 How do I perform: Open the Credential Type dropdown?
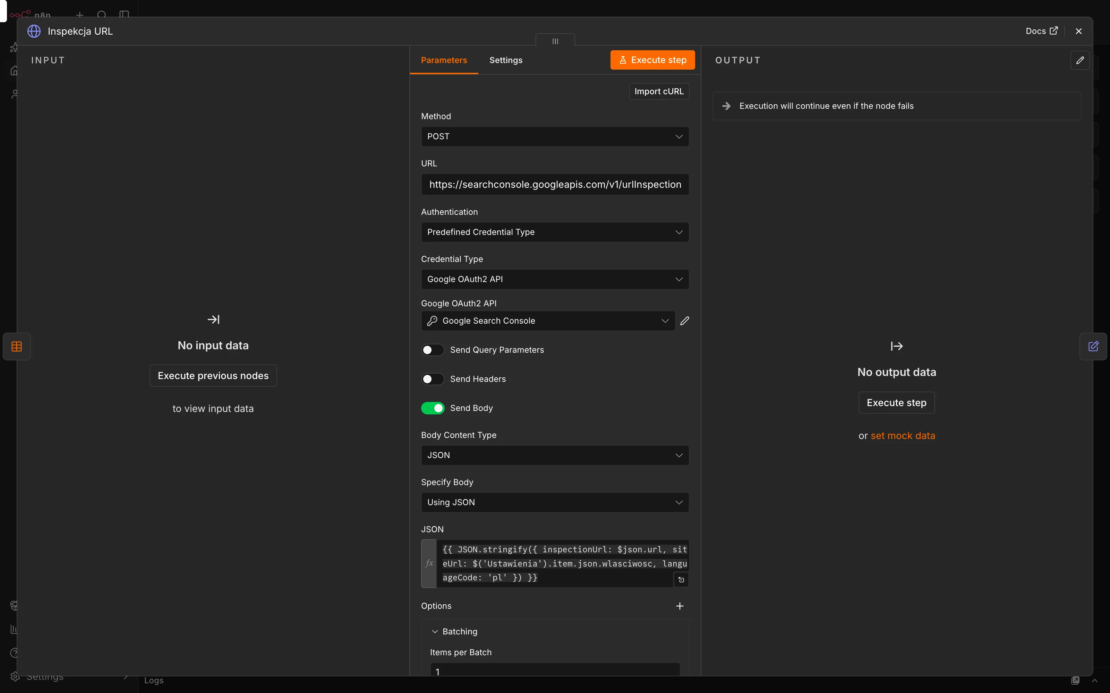[555, 279]
